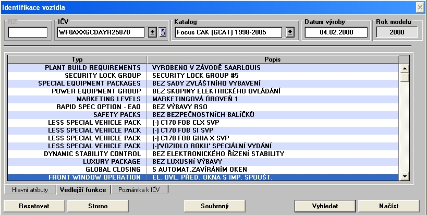Switch to the Hlavní atributy tab
This screenshot has width=427, height=215.
click(30, 190)
